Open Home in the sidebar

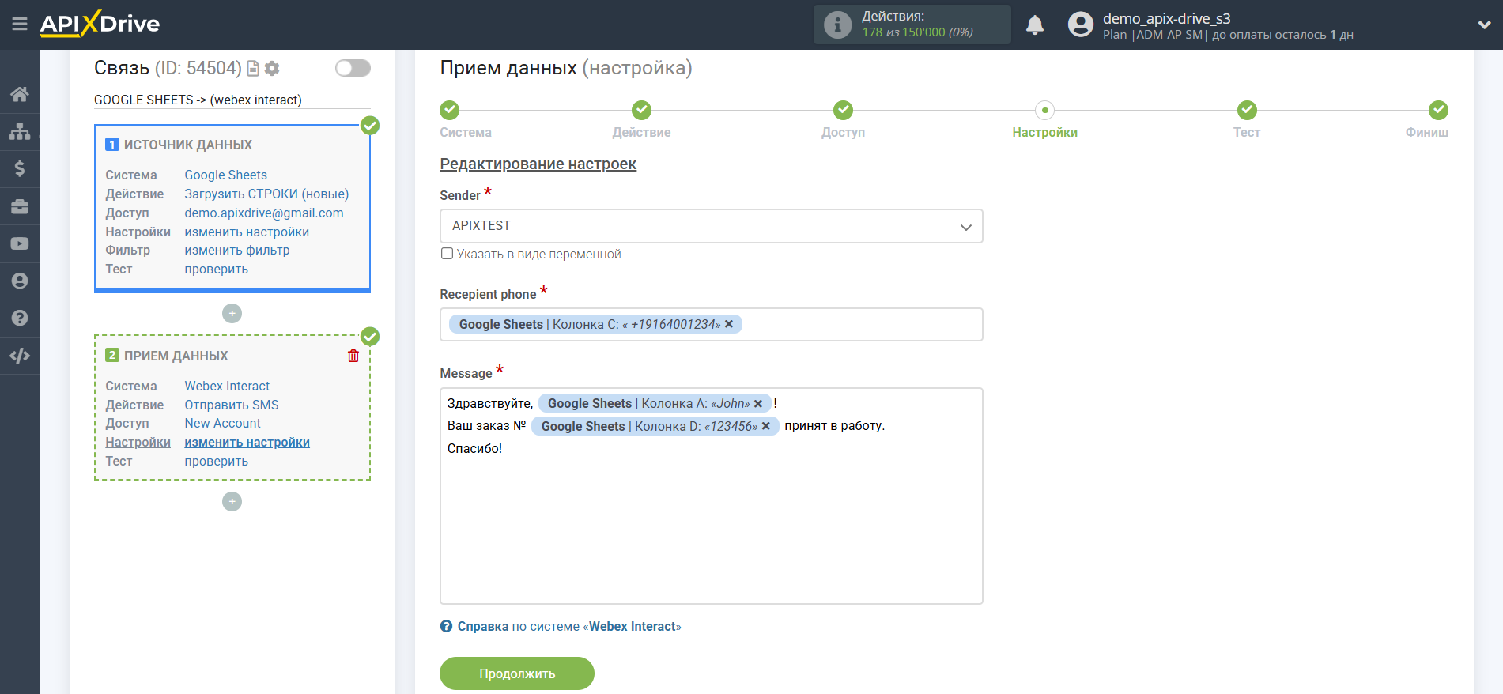point(20,94)
